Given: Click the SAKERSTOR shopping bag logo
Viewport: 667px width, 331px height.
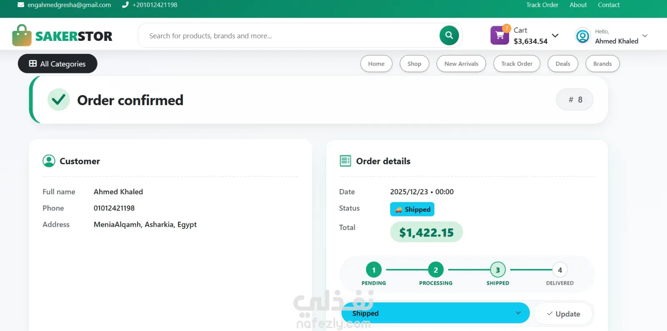Looking at the screenshot, I should click(22, 35).
